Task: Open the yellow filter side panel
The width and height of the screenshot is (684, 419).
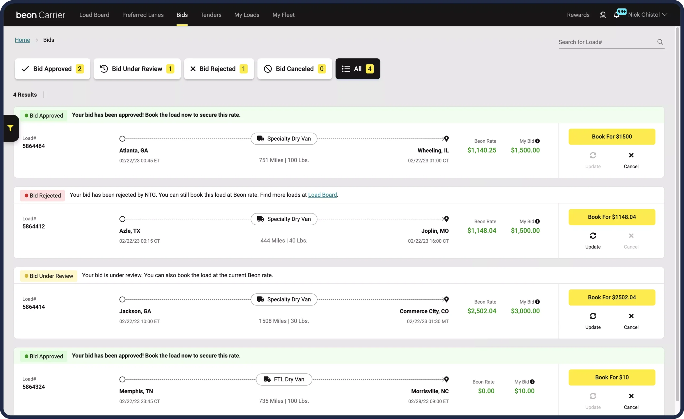Action: tap(10, 128)
